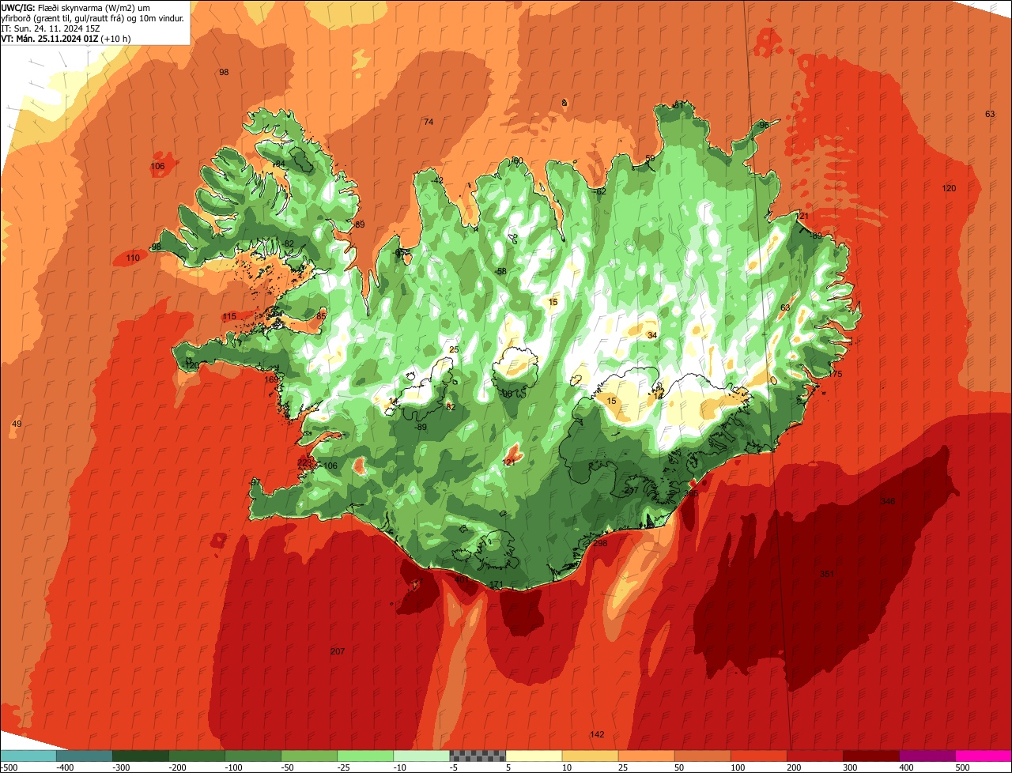Click the east coast value 175
The width and height of the screenshot is (1012, 773).
[836, 374]
